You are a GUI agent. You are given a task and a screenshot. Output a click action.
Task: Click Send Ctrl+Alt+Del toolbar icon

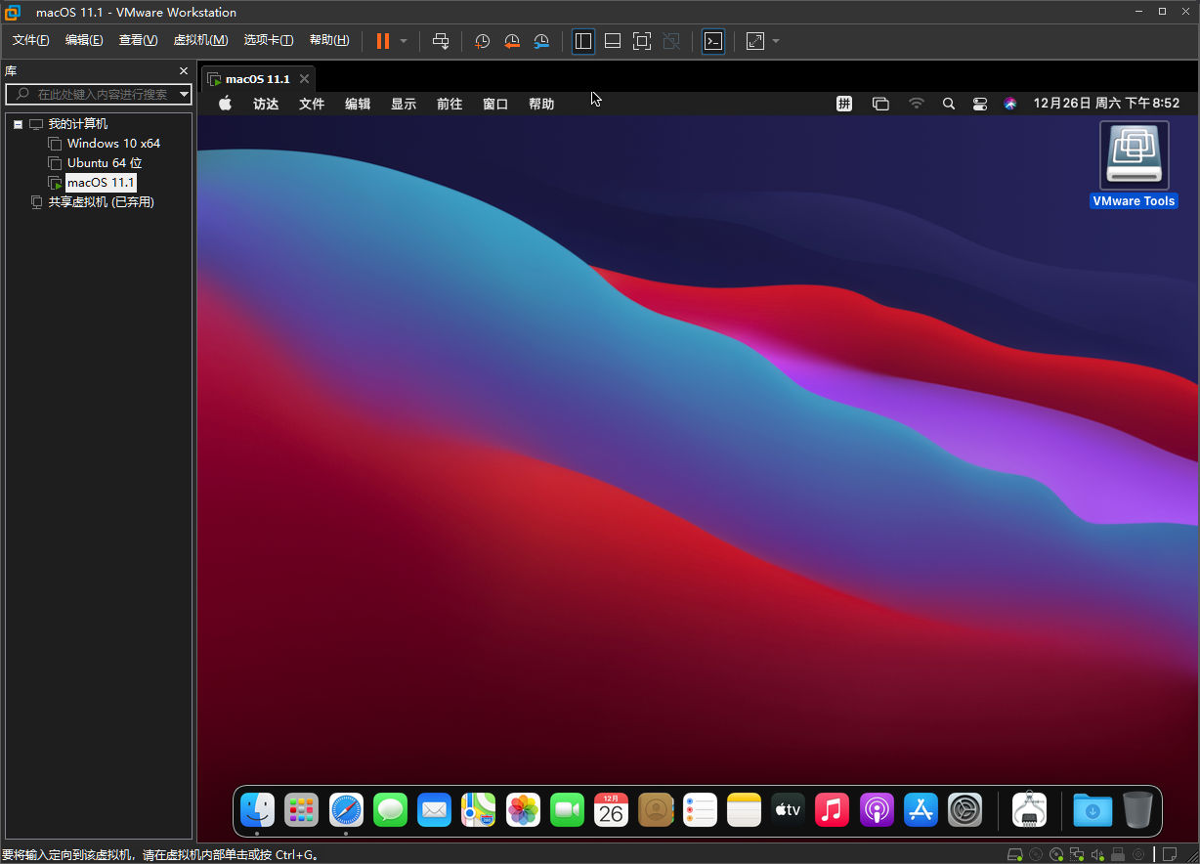(441, 41)
